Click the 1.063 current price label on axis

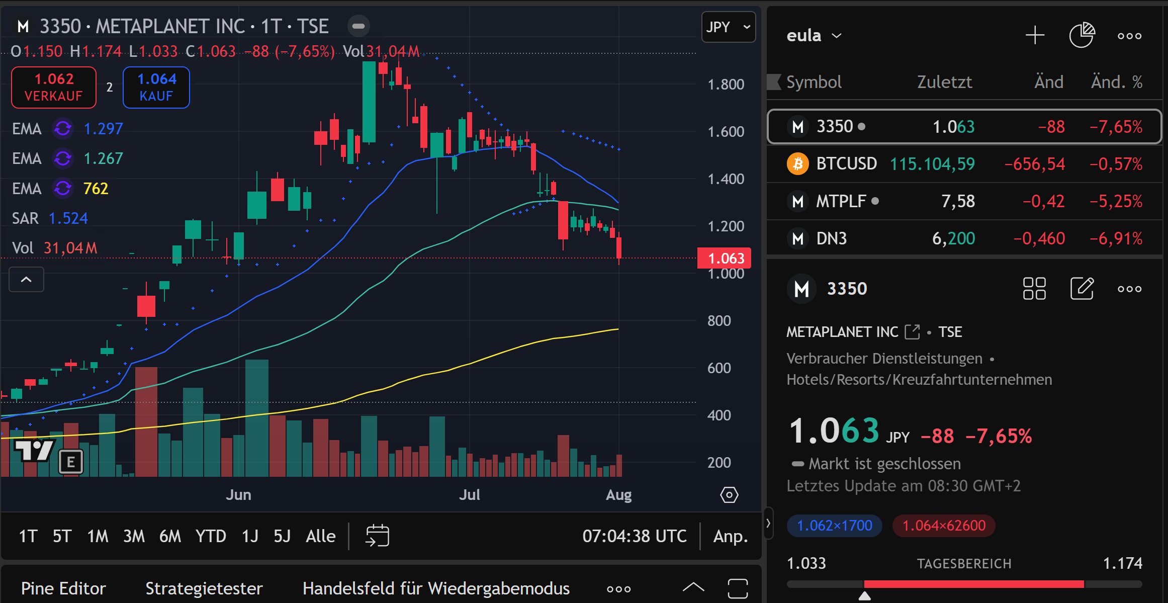724,258
